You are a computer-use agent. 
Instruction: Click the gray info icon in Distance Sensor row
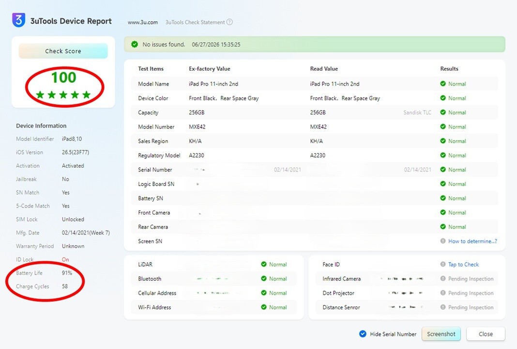coord(443,307)
